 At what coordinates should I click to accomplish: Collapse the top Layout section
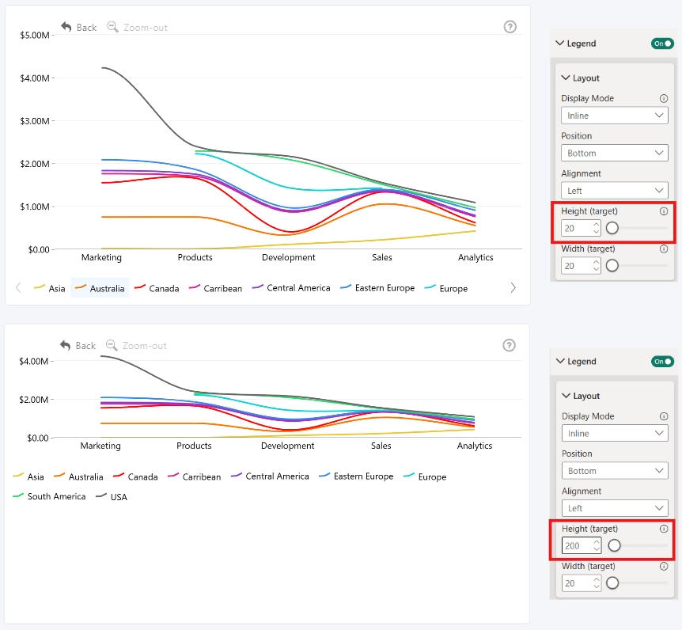point(580,78)
